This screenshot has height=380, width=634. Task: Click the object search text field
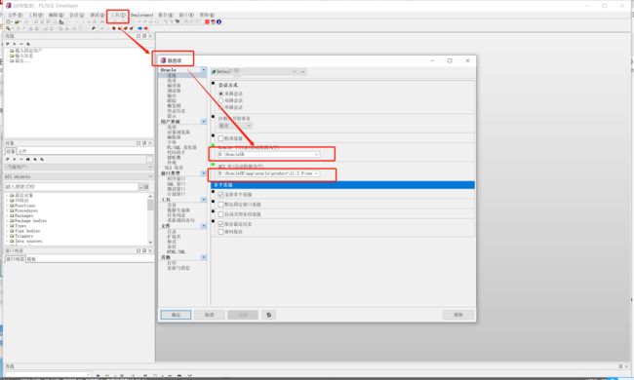pos(71,186)
